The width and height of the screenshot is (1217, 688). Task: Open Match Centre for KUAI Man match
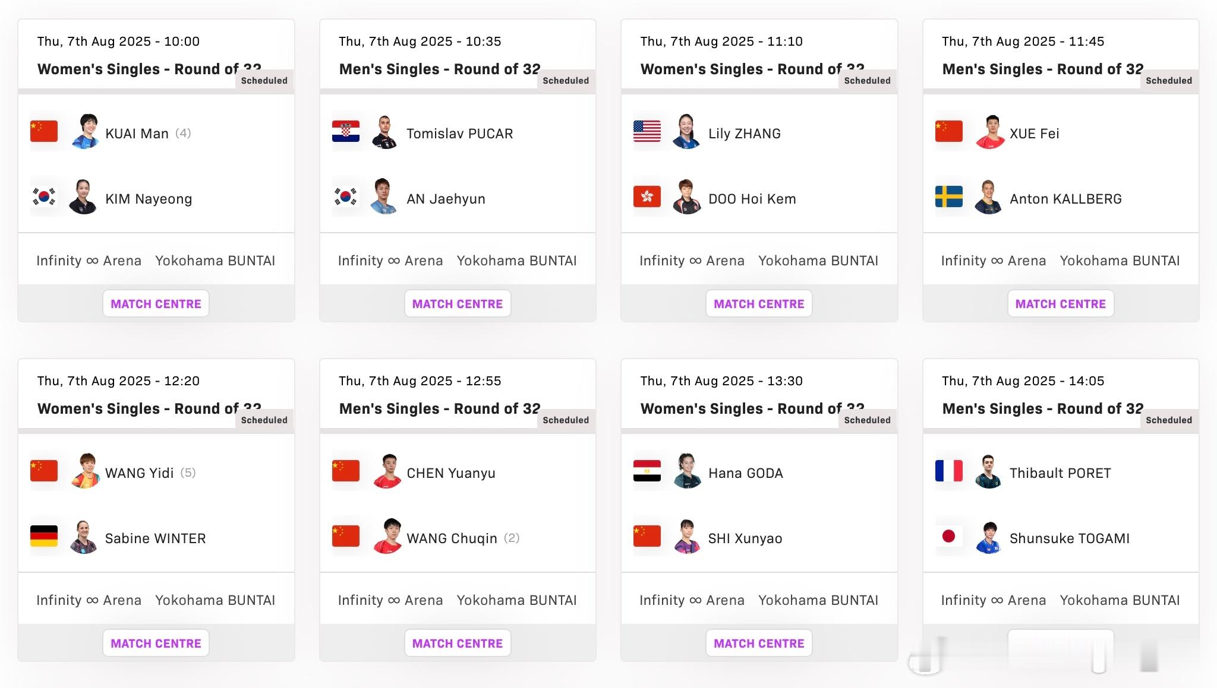pos(156,303)
